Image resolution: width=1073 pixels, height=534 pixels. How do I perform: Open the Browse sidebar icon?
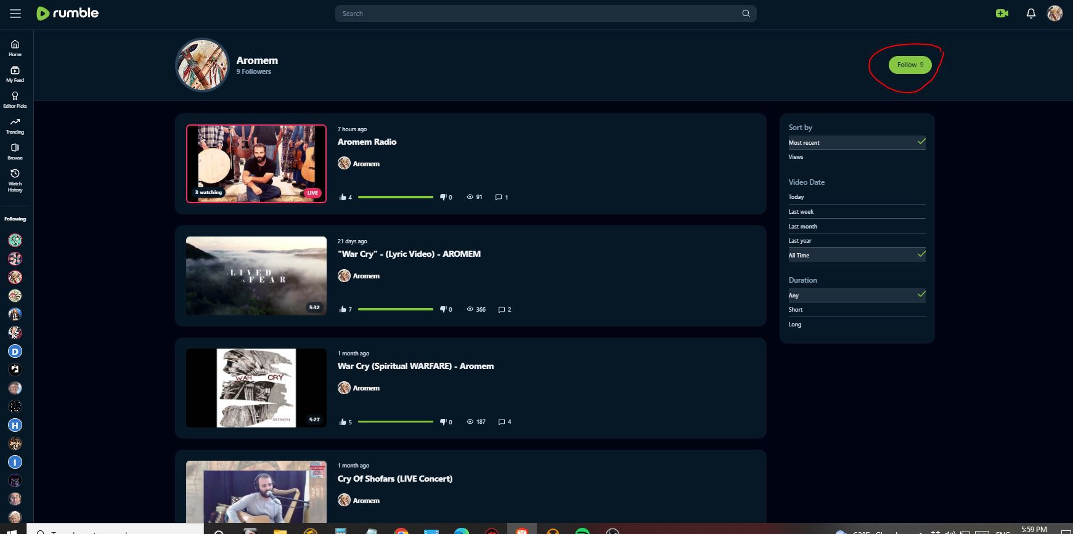tap(15, 151)
